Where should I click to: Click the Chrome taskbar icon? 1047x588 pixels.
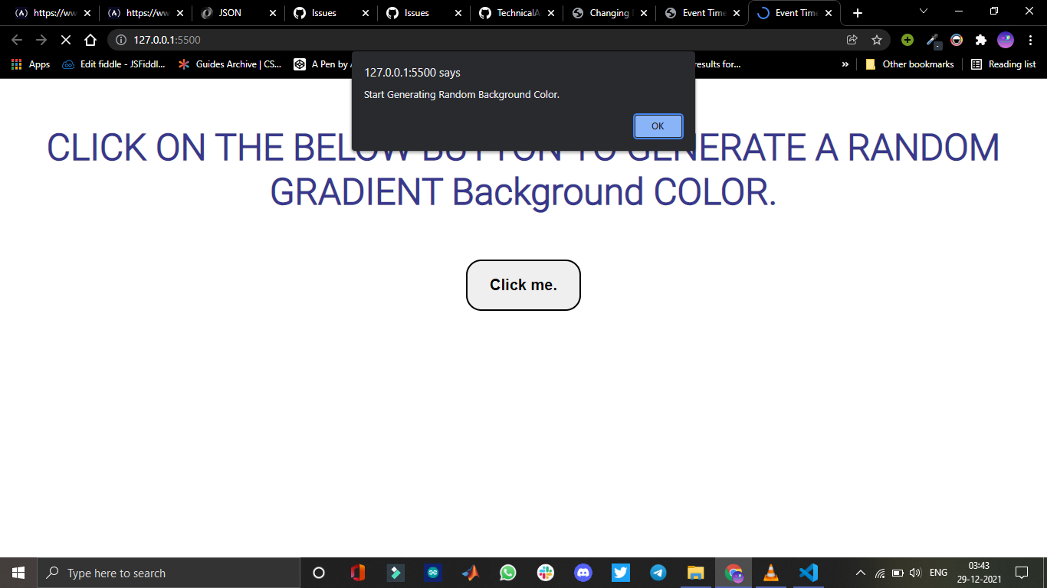pyautogui.click(x=734, y=573)
